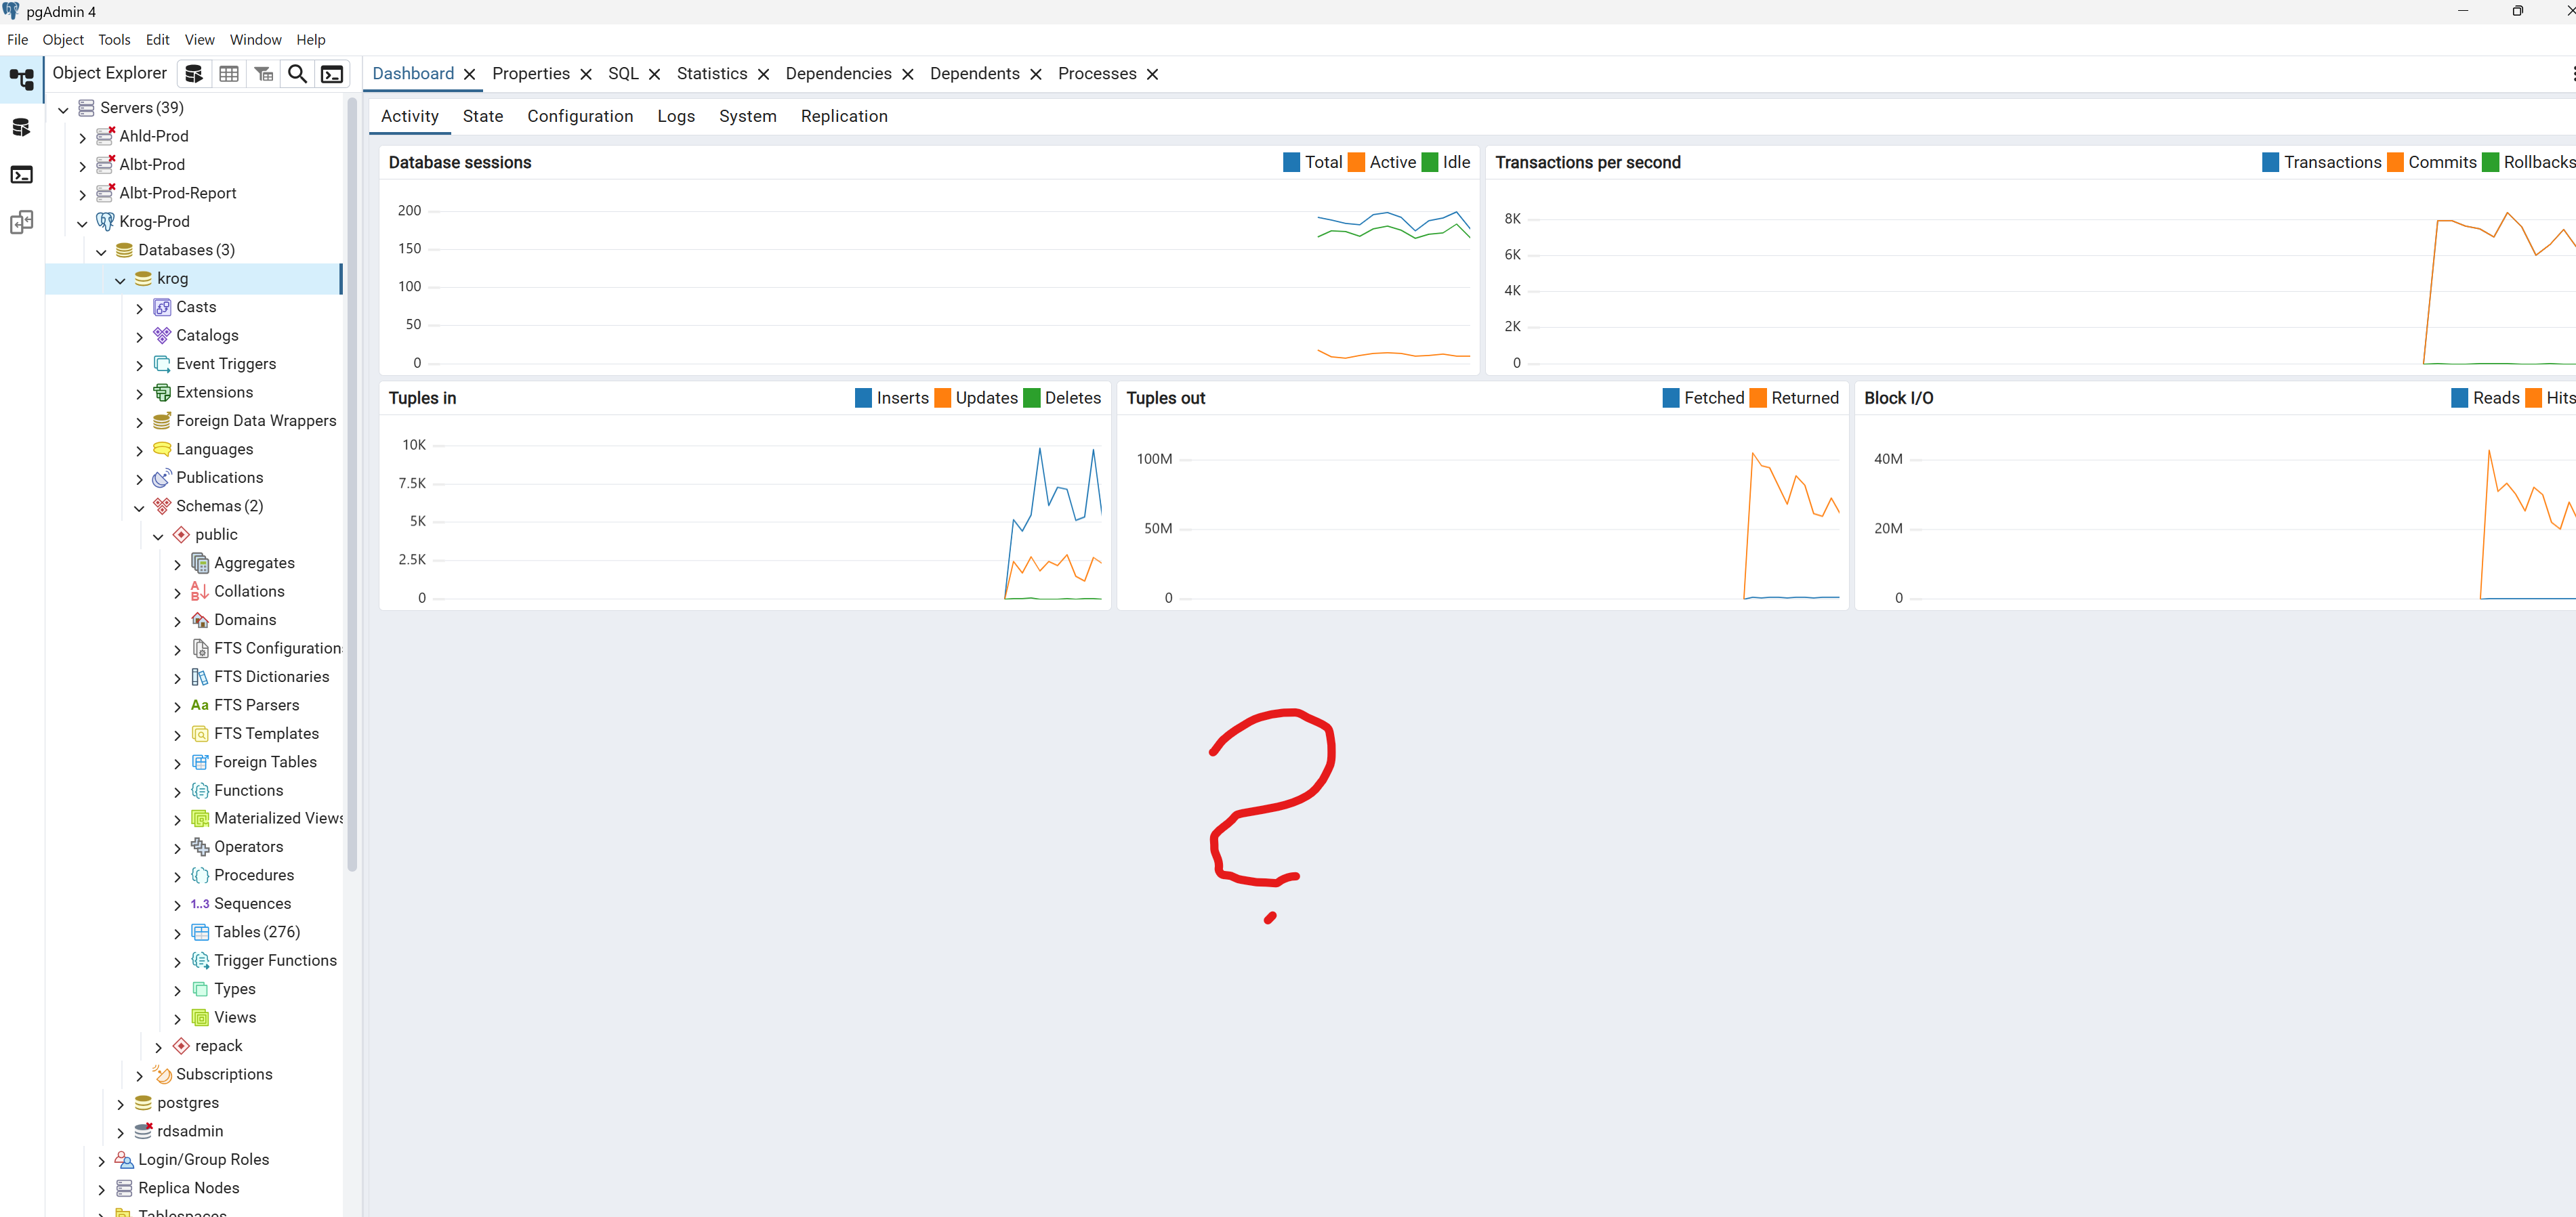
Task: Expand the Ahld-Prod server node
Action: pyautogui.click(x=83, y=137)
